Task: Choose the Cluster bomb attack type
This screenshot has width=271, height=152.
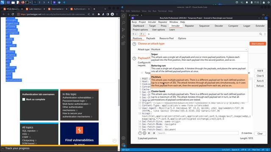Action: click(199, 95)
